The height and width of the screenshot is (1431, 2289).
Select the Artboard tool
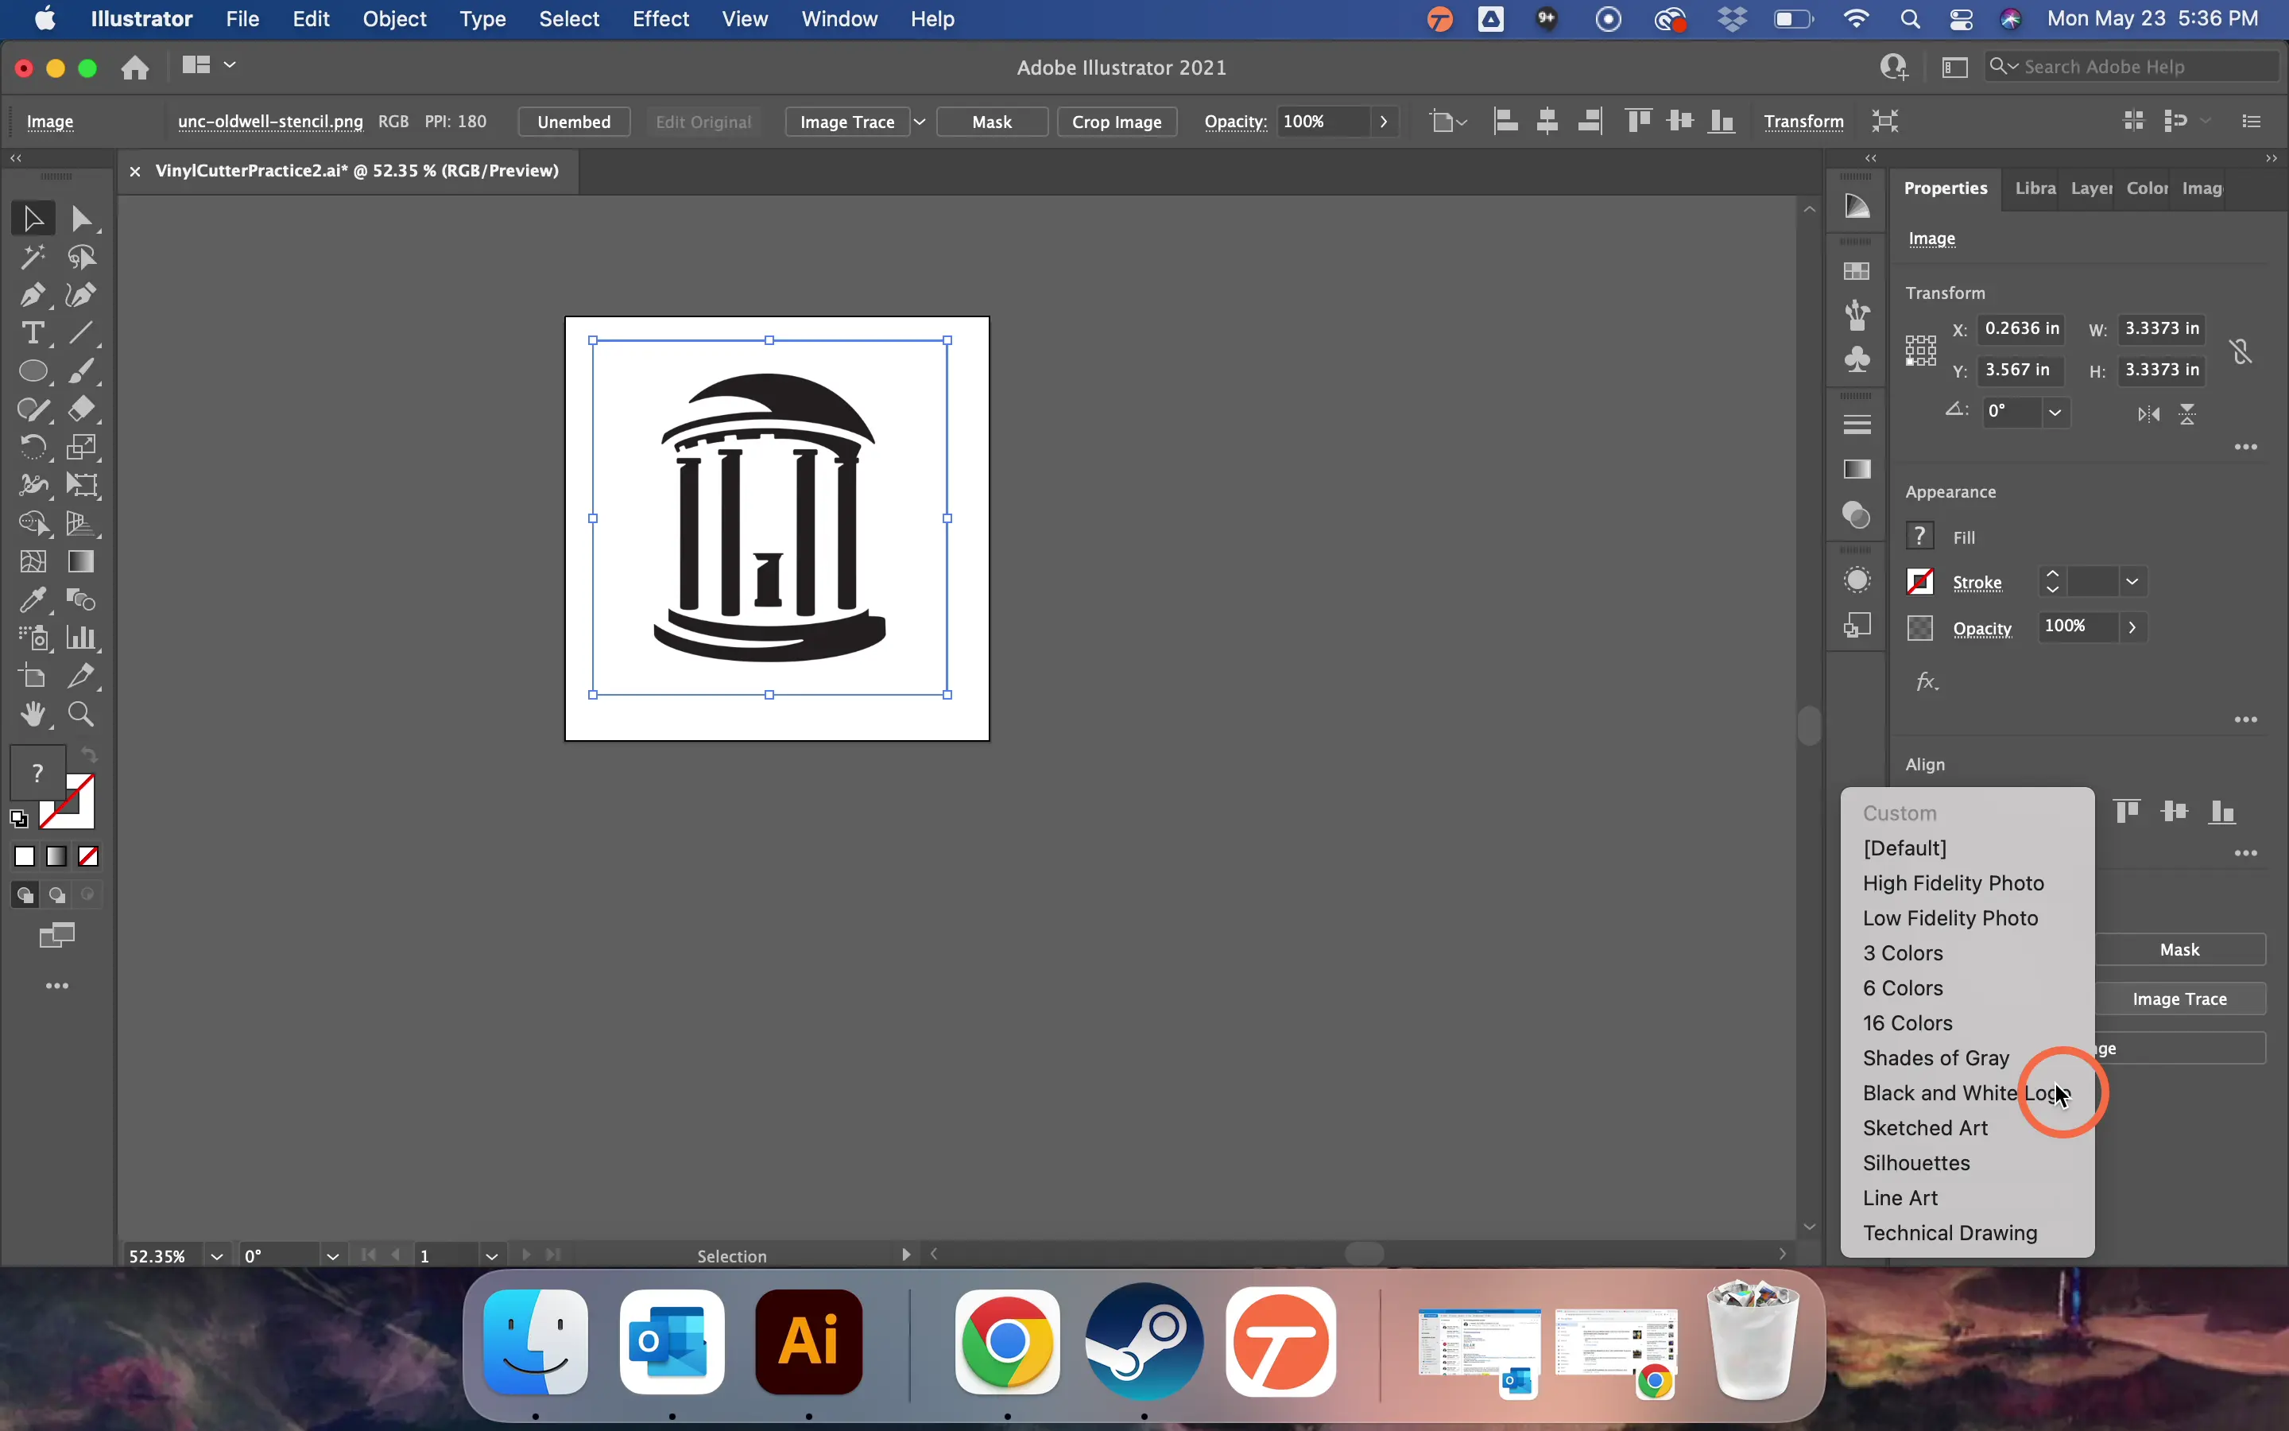33,677
